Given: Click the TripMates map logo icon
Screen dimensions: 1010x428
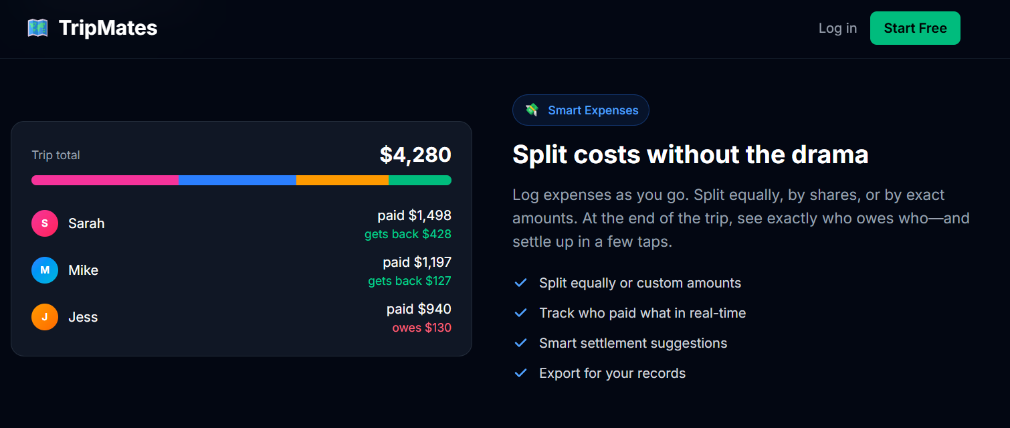Looking at the screenshot, I should pos(37,27).
